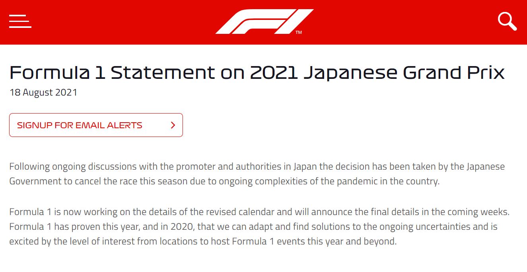Open search with the magnifier icon
Screen dimensions: 527x272
click(x=507, y=21)
